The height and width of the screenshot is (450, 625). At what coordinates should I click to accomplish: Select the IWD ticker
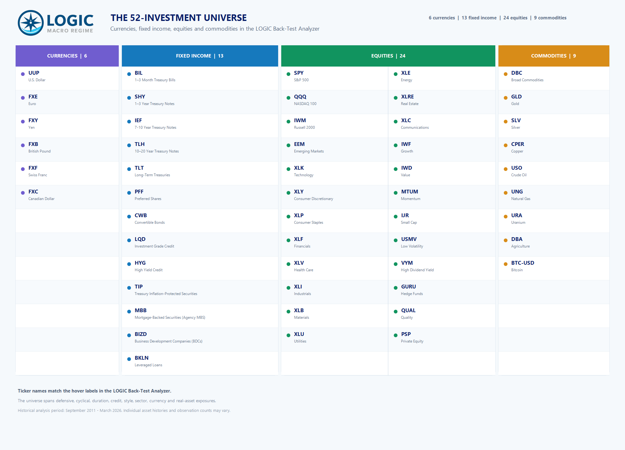407,168
